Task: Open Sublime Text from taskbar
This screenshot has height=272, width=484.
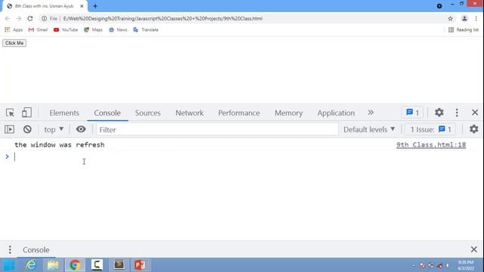Action: click(x=119, y=265)
